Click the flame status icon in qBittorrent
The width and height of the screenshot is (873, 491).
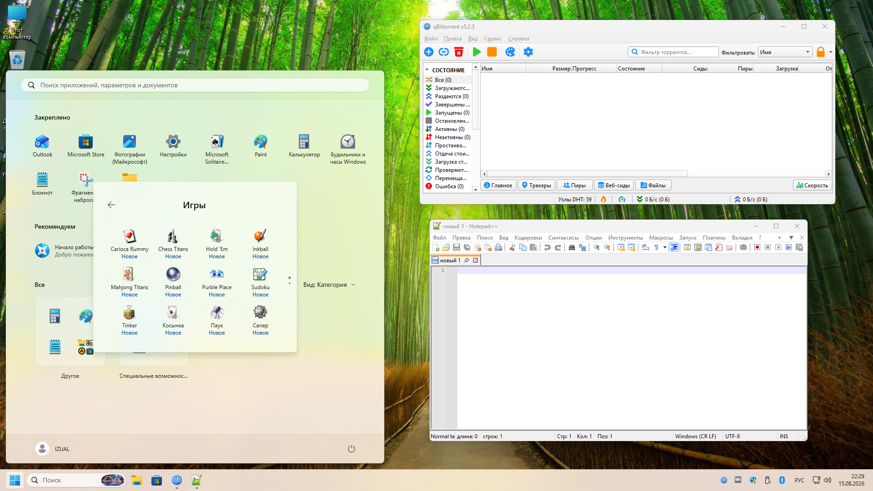603,199
